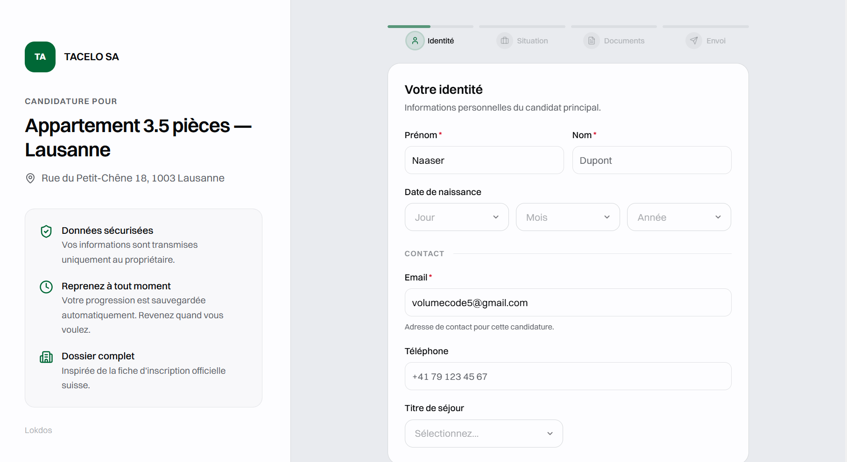Go to the Situation step tab

[x=532, y=41]
